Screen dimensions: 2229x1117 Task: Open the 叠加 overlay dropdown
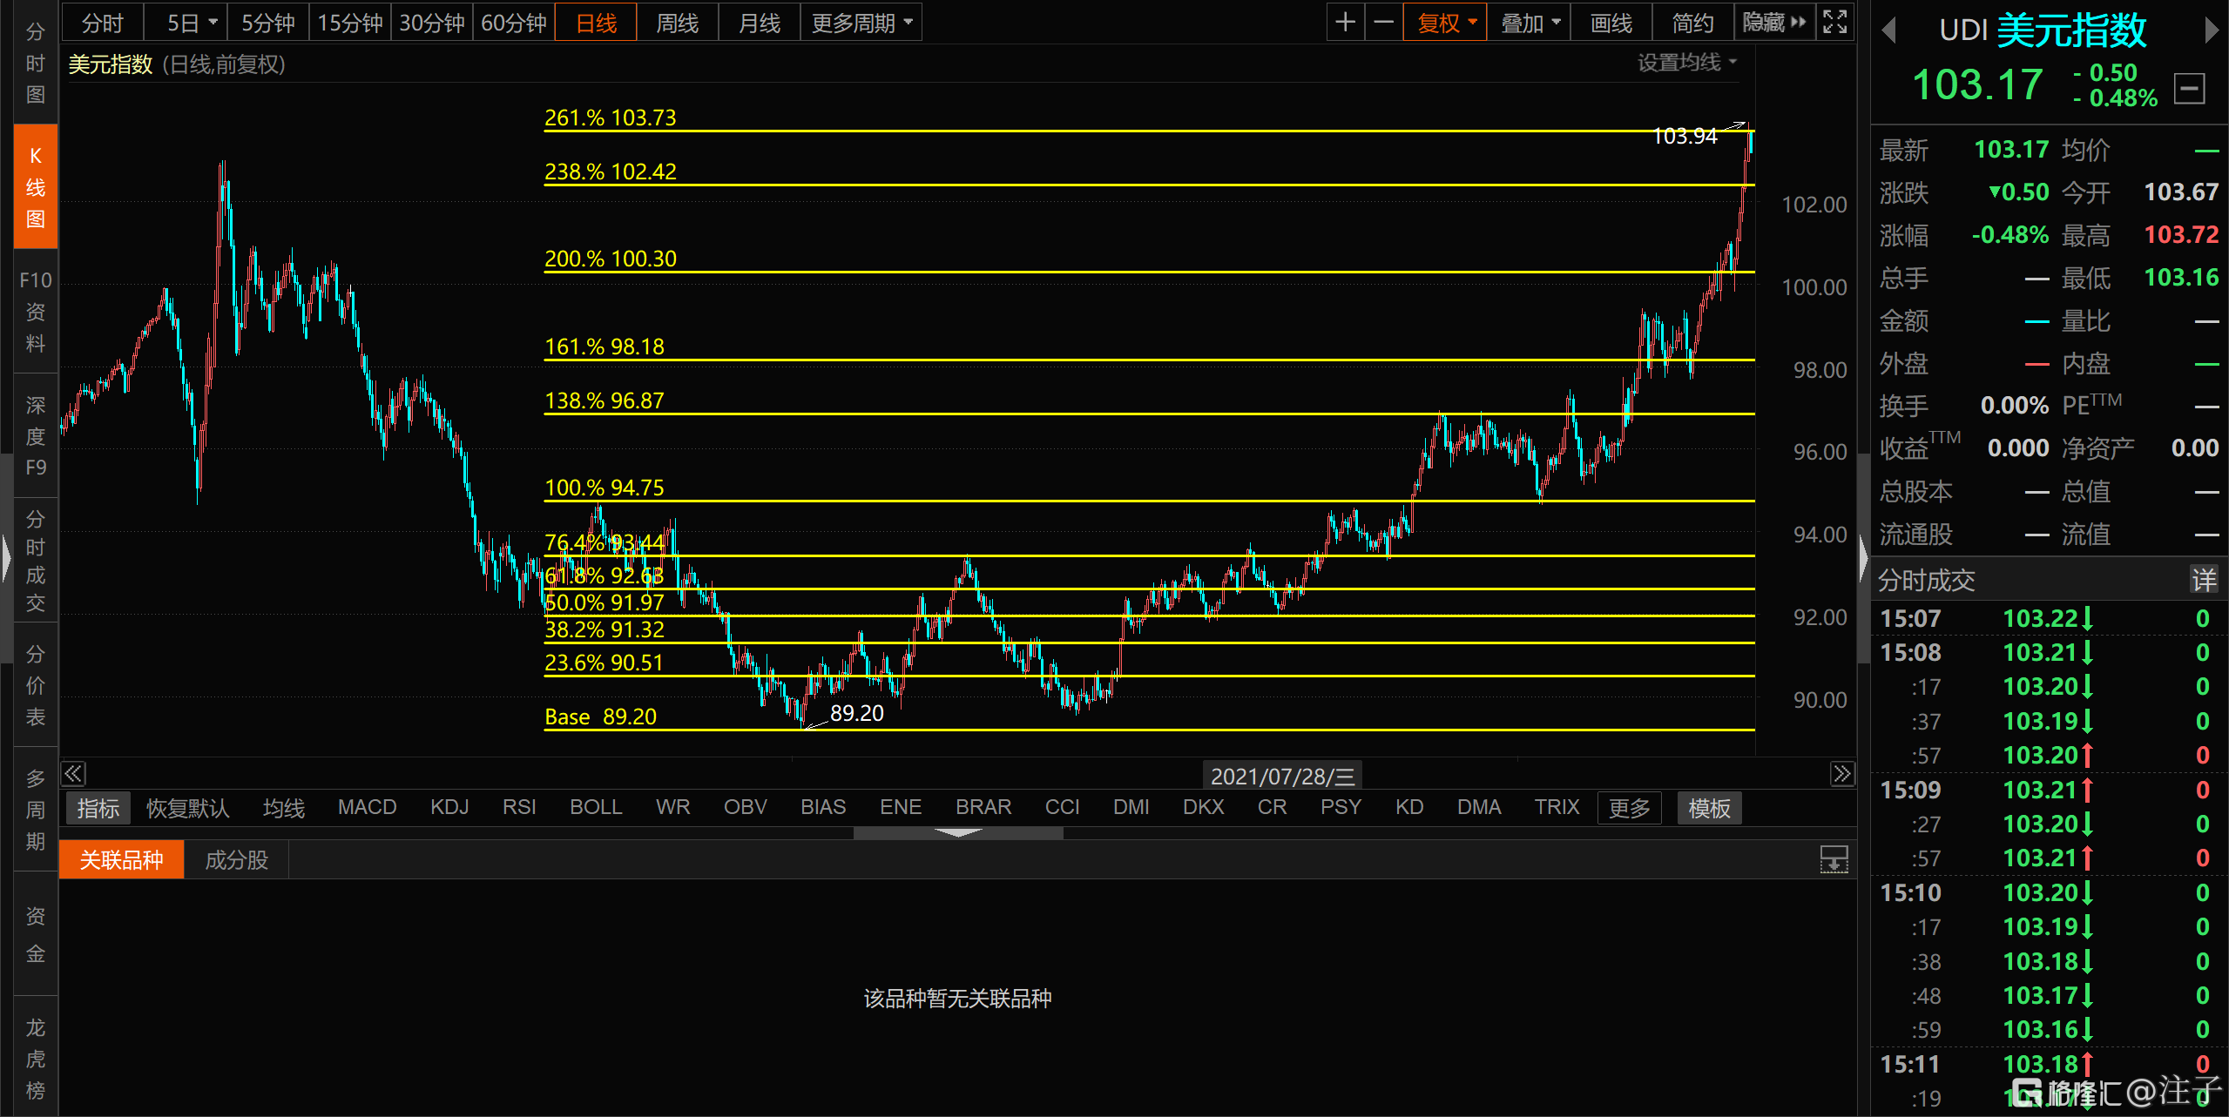click(x=1529, y=23)
